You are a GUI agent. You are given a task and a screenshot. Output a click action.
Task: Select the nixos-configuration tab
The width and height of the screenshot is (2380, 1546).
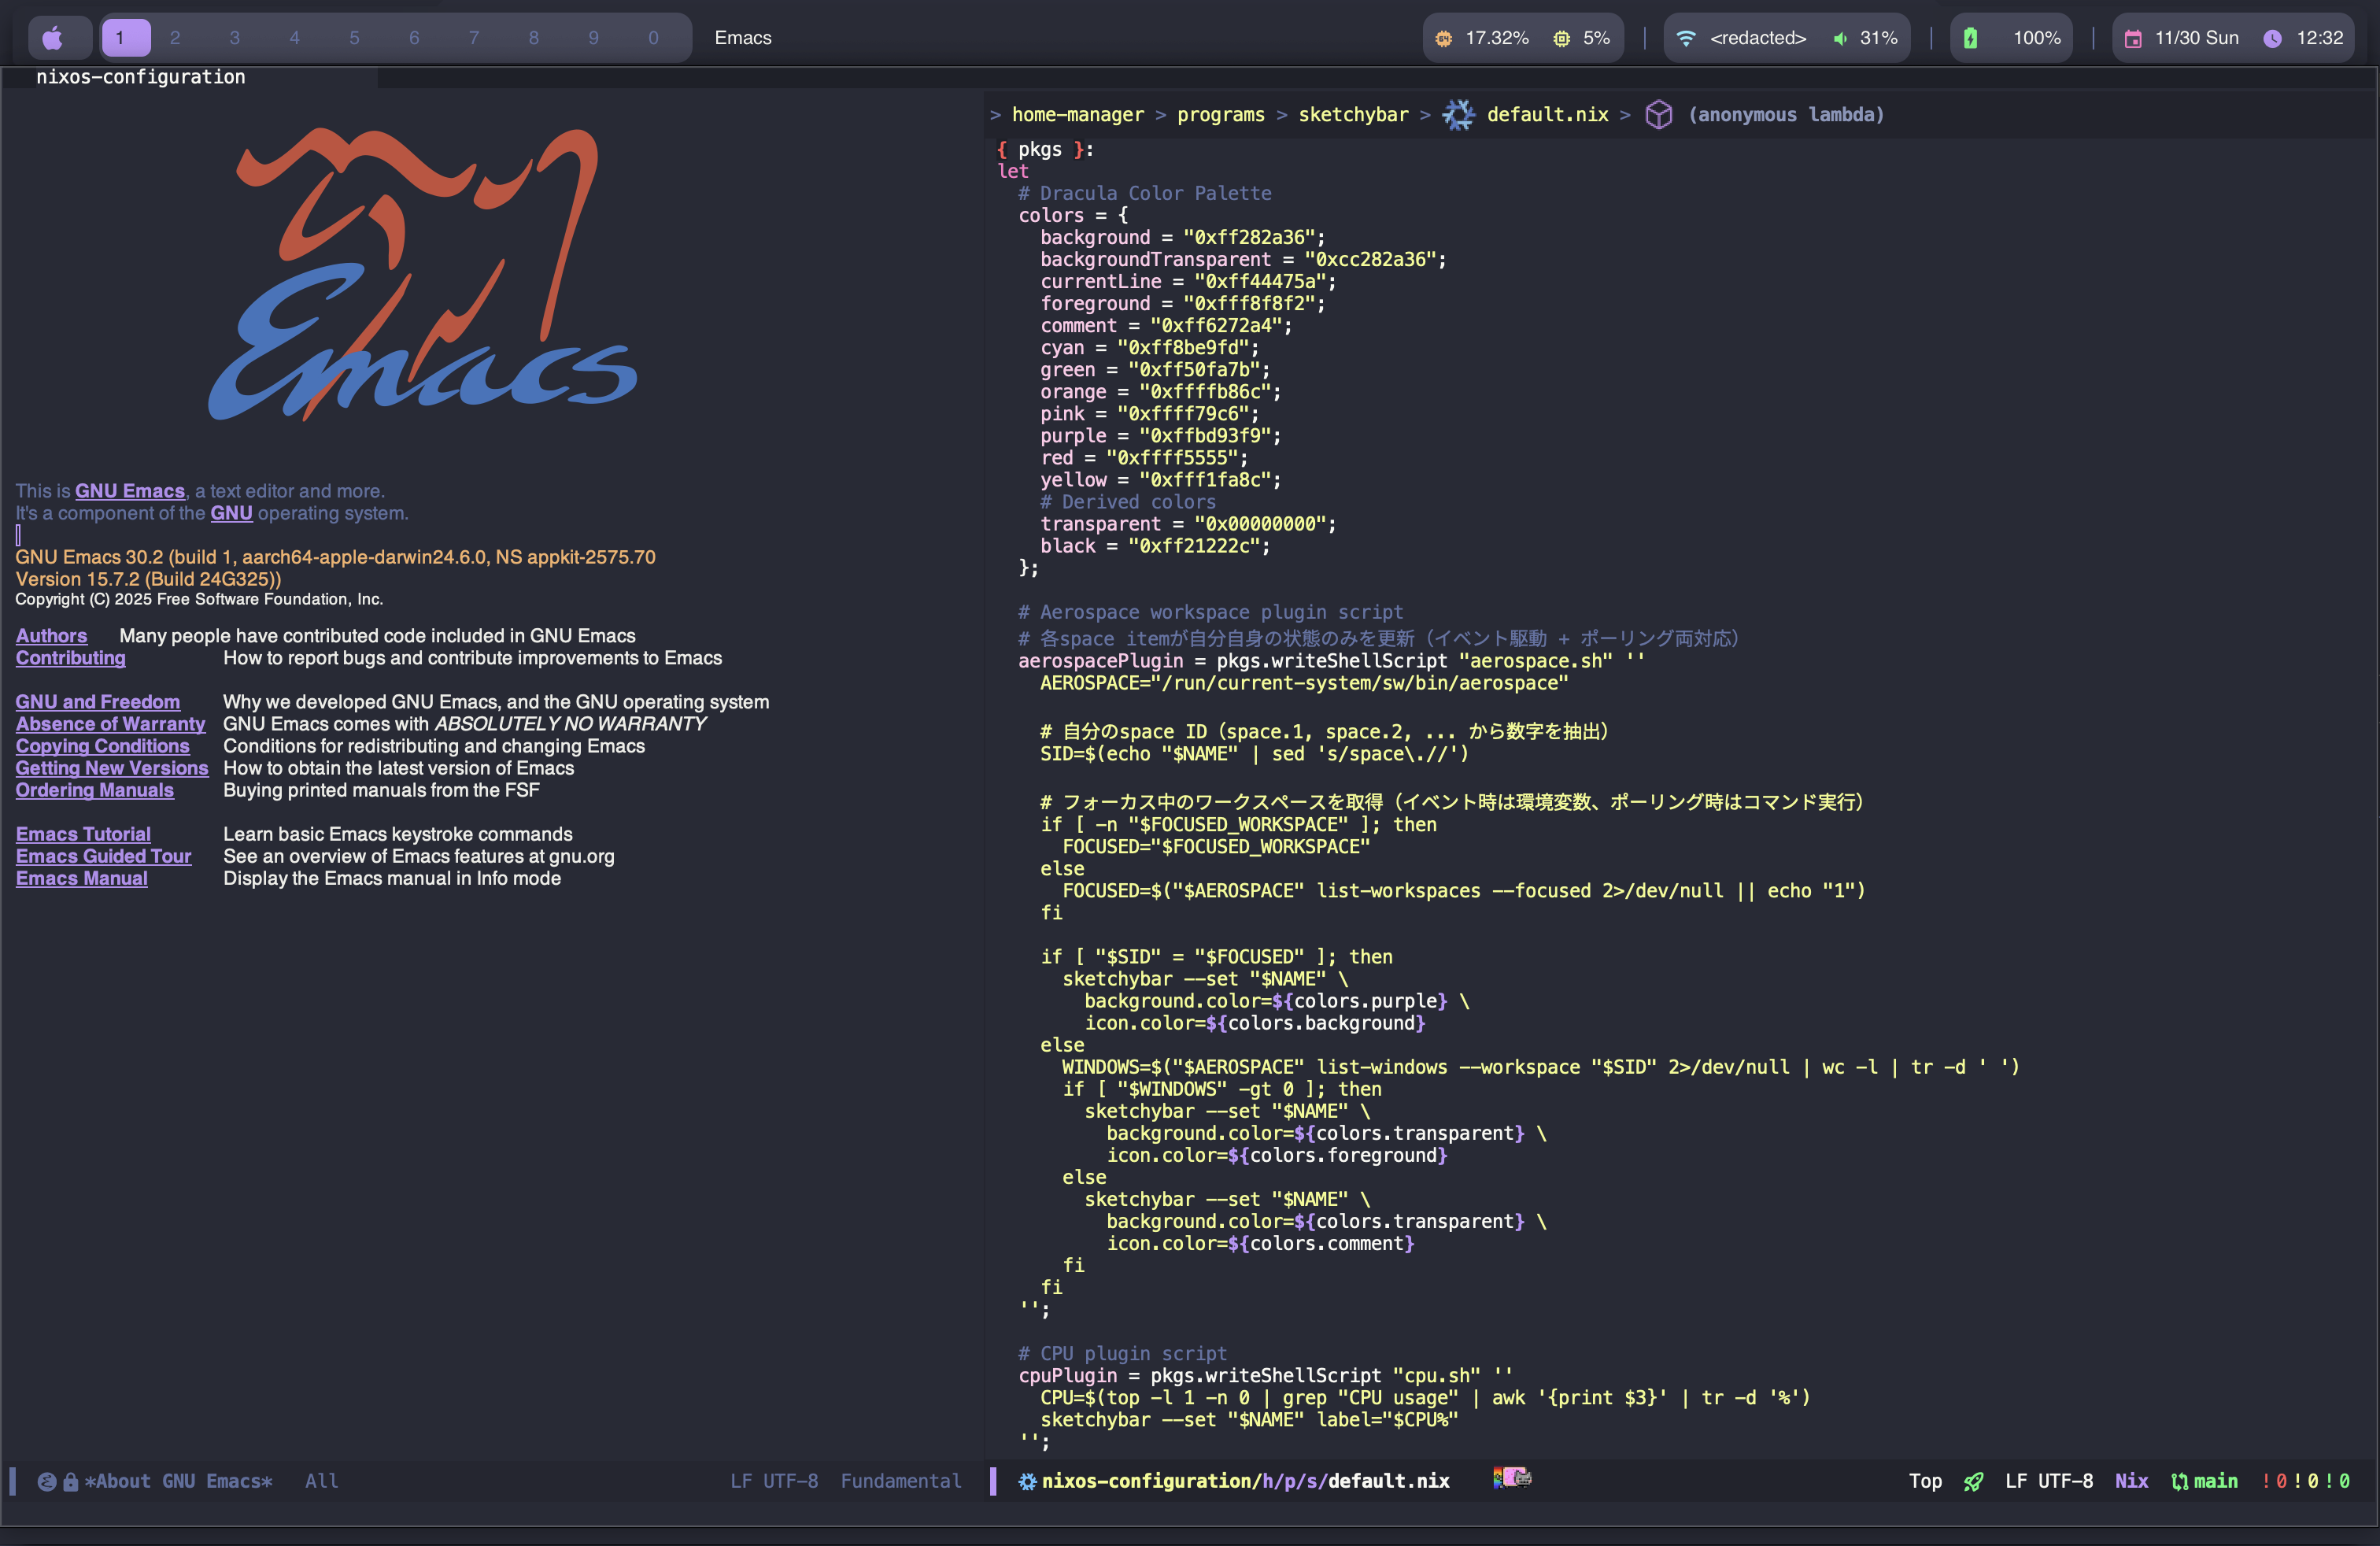click(x=141, y=77)
